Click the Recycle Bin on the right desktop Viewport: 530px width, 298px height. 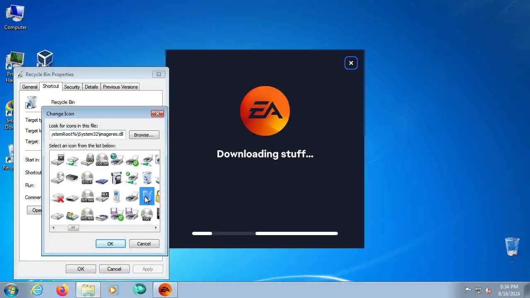point(512,247)
